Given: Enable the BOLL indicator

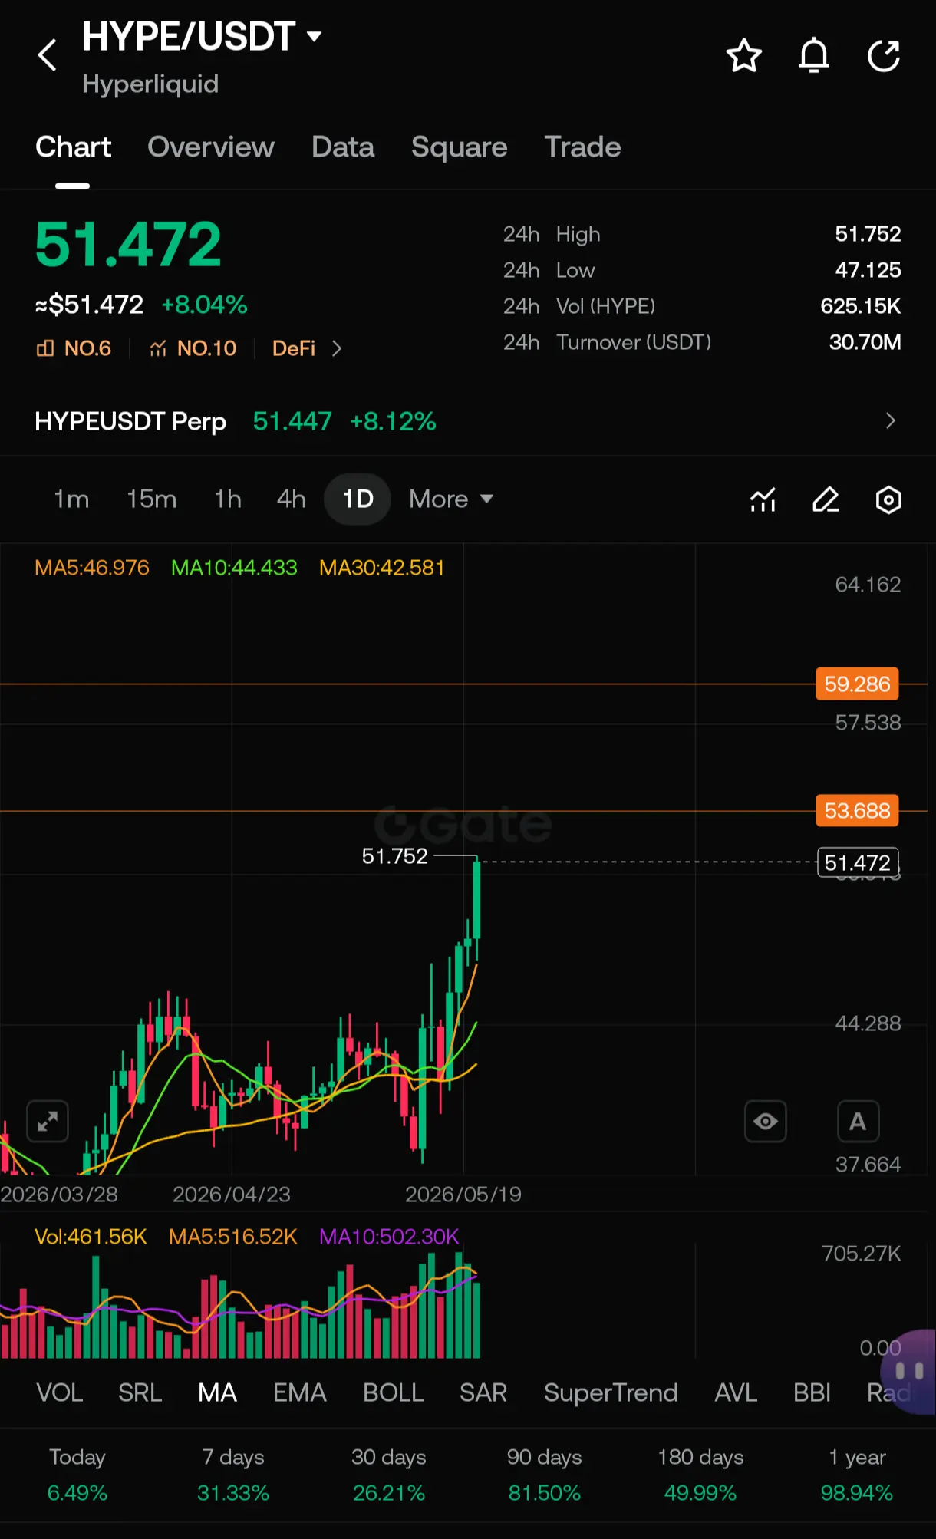Looking at the screenshot, I should click(393, 1392).
